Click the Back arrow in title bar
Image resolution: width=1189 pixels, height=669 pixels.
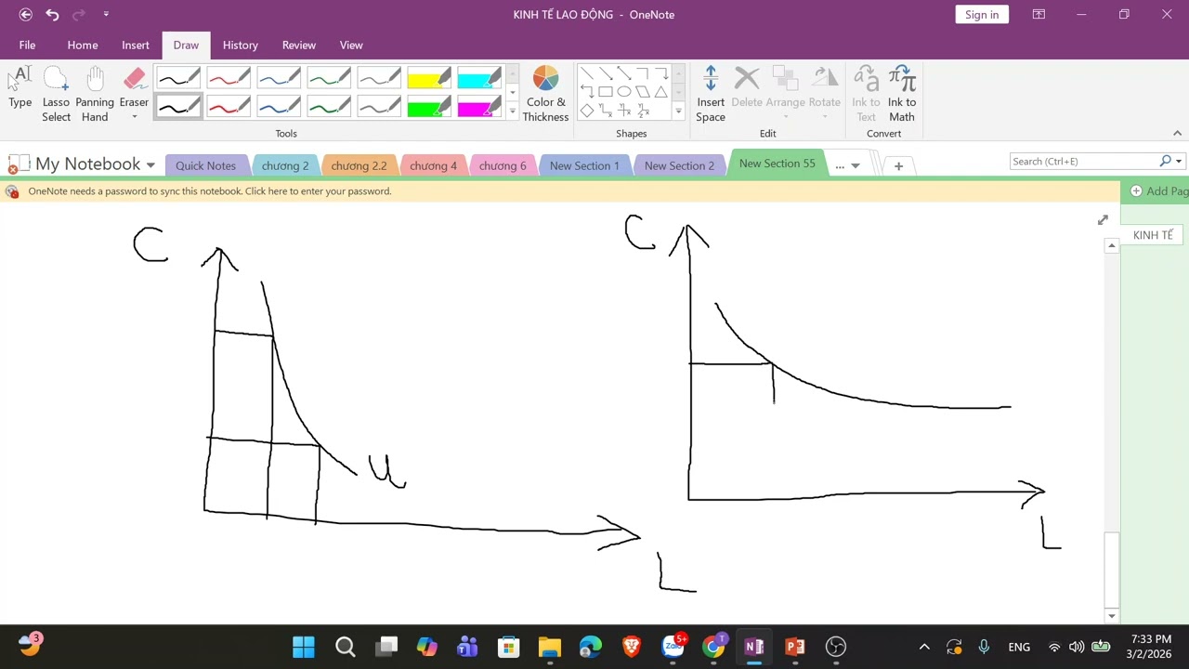click(x=25, y=14)
